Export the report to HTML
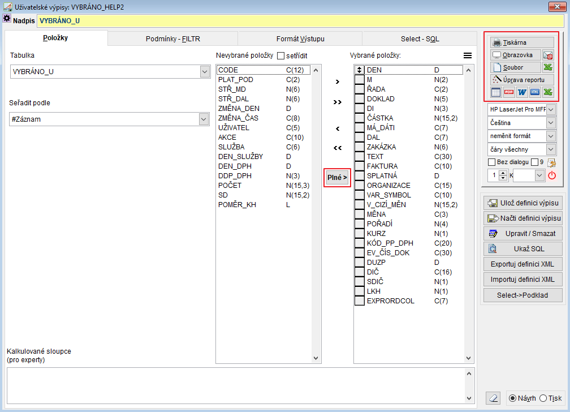 [x=535, y=92]
